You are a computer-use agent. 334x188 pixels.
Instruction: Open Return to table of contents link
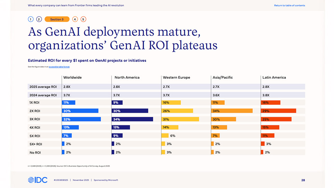(x=289, y=5)
